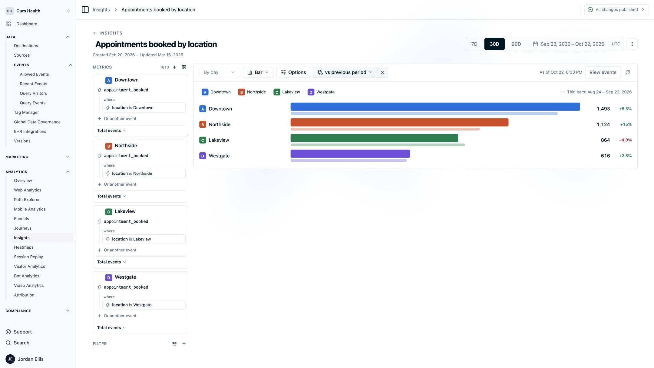Click the View events button
654x368 pixels.
(x=603, y=72)
